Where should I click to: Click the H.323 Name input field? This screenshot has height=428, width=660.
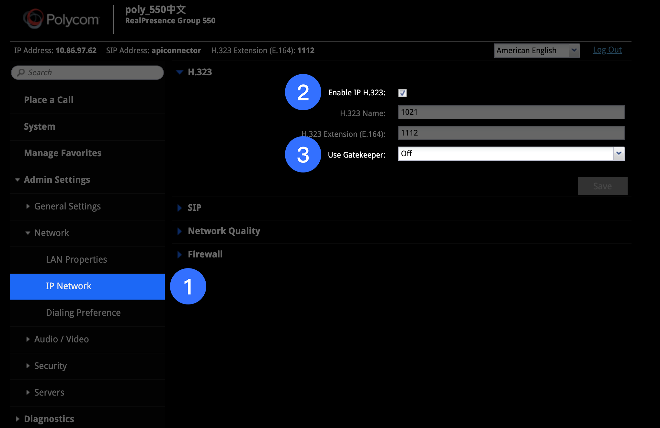tap(511, 112)
